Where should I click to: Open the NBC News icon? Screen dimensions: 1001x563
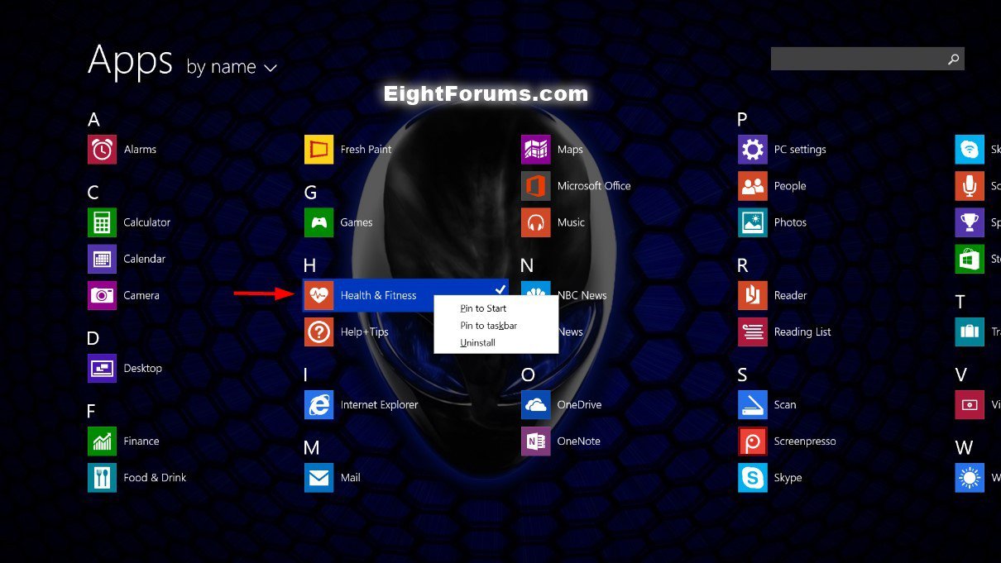[x=535, y=288]
